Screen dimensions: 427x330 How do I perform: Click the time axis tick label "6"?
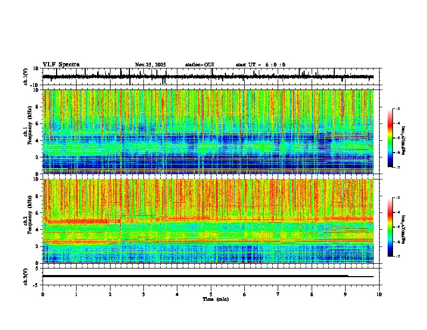[245, 294]
